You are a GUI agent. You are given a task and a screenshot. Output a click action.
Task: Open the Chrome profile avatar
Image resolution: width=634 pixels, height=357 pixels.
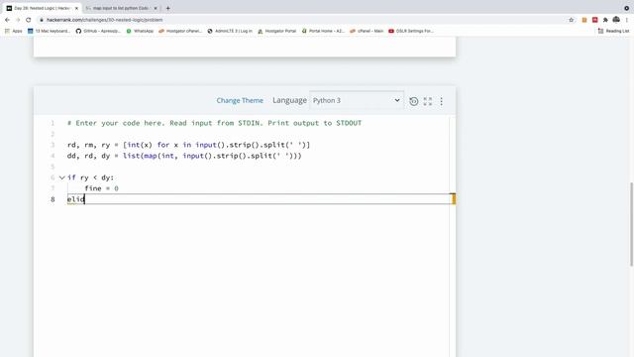pos(616,20)
